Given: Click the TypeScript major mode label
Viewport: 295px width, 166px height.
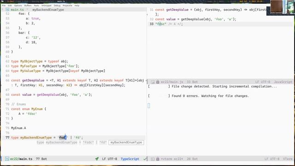Looking at the screenshot, I should click(x=130, y=159).
